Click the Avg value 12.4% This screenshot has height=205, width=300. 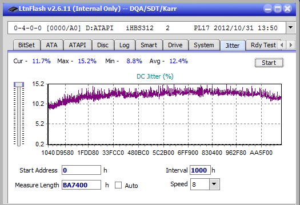pyautogui.click(x=179, y=61)
